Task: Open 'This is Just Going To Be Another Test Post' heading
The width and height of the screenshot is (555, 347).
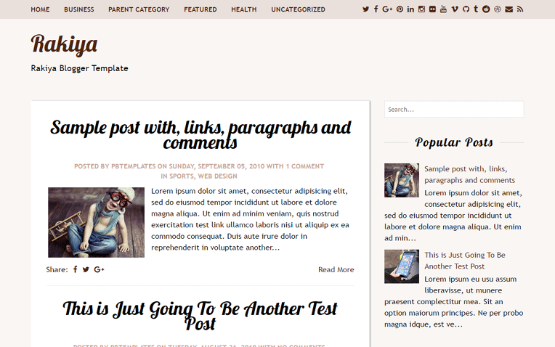Action: coord(200,316)
